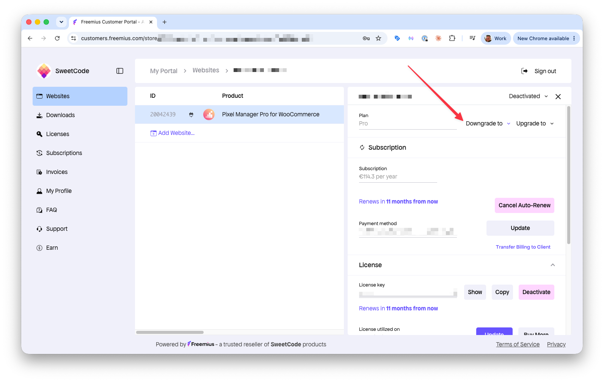View Invoices page
This screenshot has width=604, height=382.
[x=80, y=172]
